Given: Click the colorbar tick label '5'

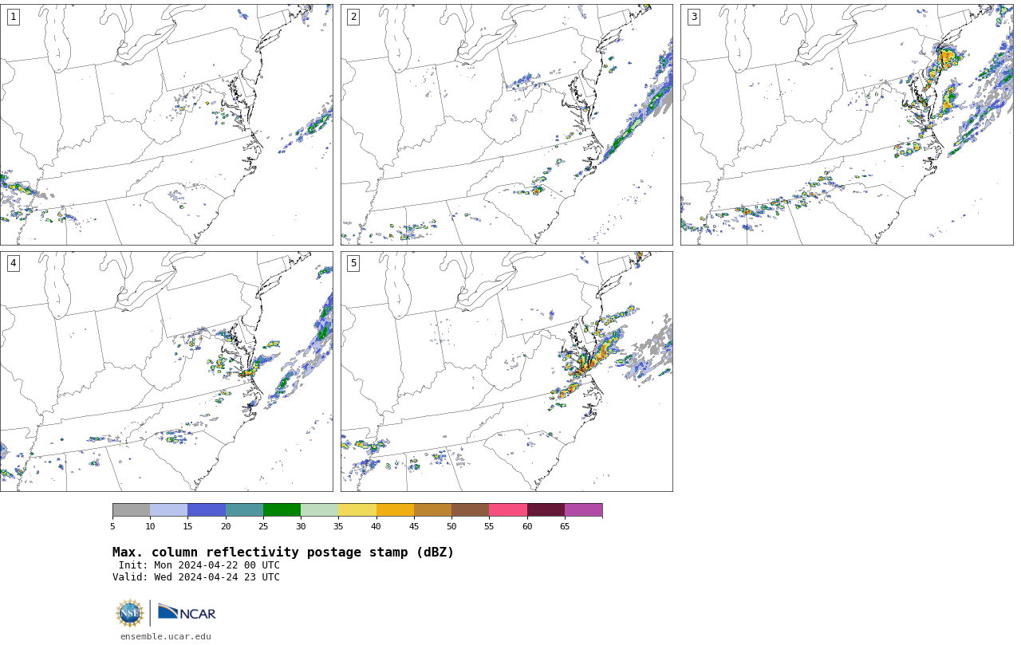Looking at the screenshot, I should coord(112,526).
